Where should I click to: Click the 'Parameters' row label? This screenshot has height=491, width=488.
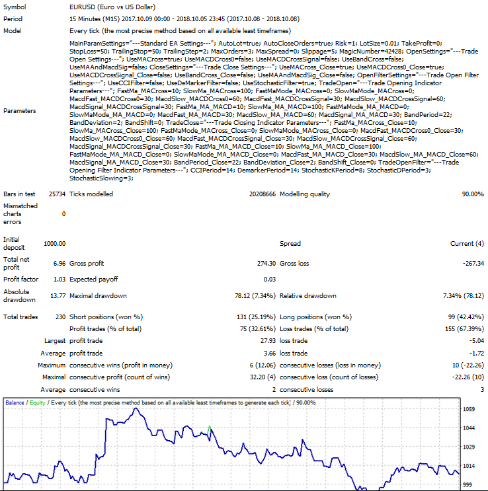[x=19, y=111]
